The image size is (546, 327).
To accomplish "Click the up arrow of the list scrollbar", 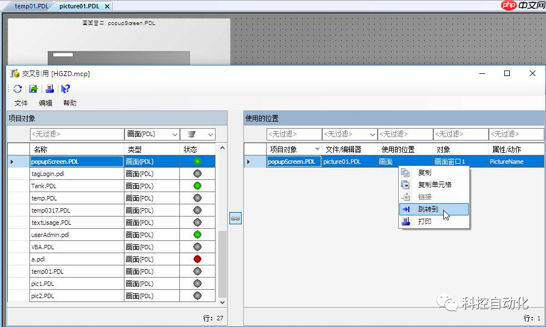I will coord(223,148).
